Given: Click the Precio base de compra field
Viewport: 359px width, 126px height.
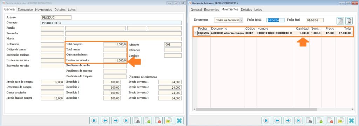Looking at the screenshot, I should tap(53, 82).
